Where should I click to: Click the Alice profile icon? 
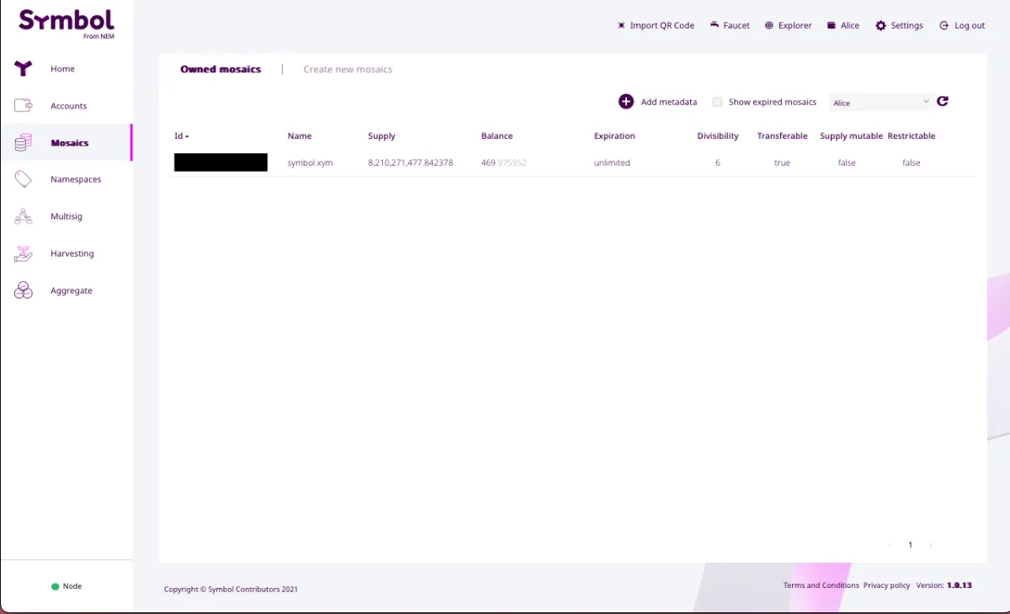832,25
